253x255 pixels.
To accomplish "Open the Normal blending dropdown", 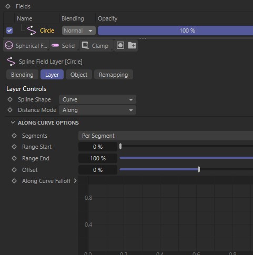I will coord(79,30).
